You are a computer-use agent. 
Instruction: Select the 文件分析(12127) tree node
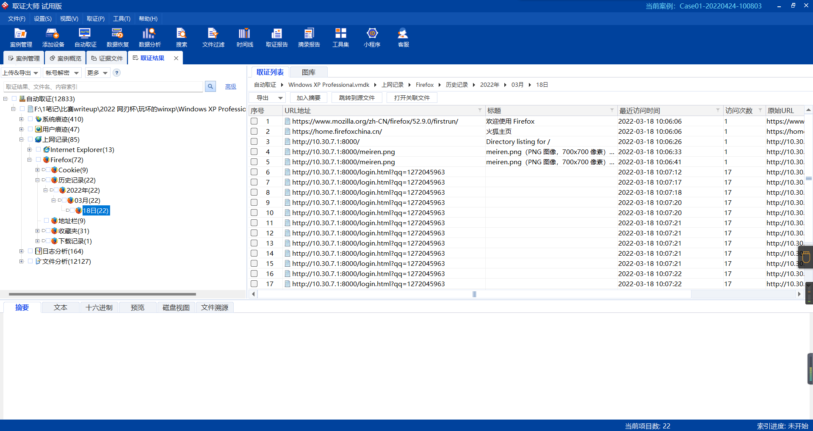click(66, 261)
